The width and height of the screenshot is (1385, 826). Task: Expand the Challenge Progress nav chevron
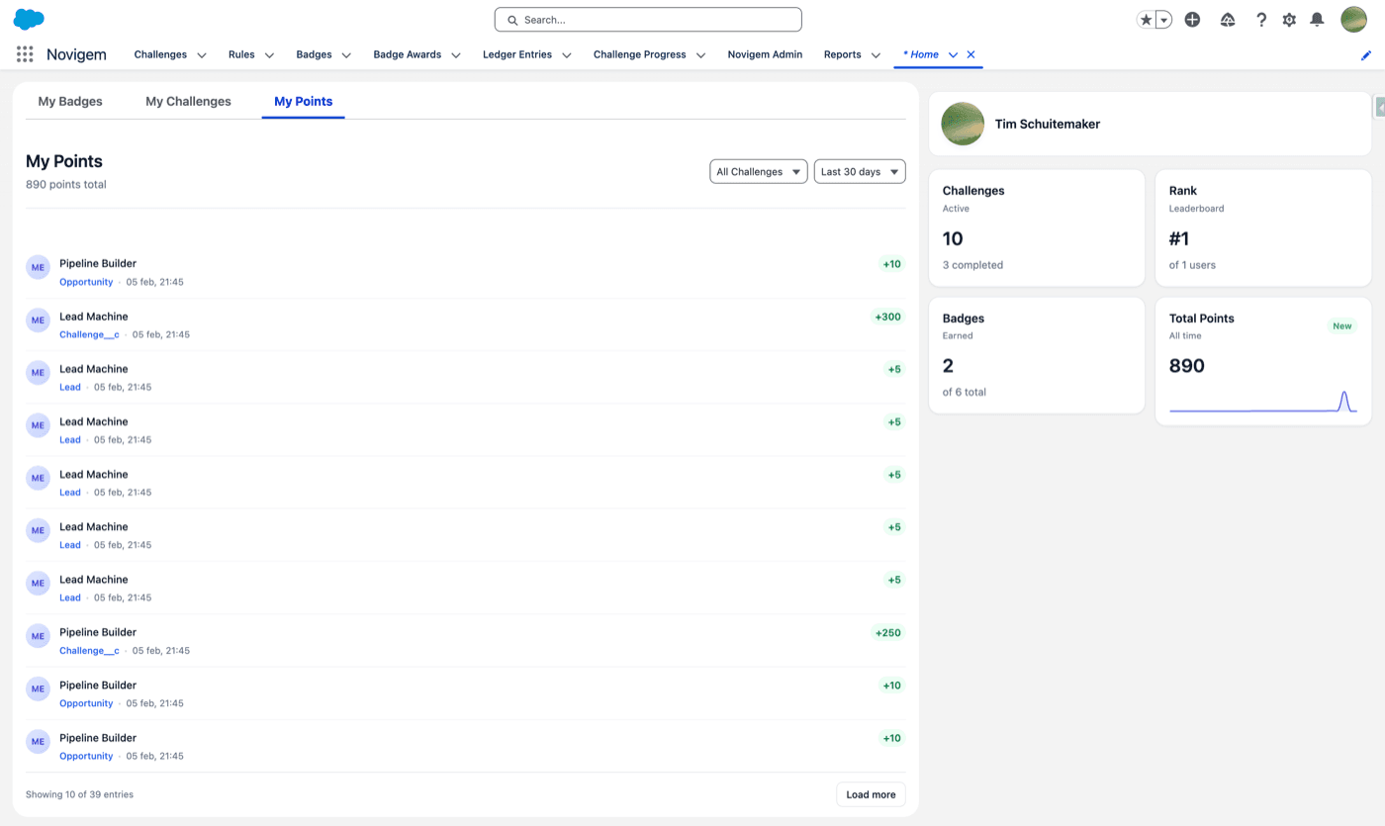point(700,55)
